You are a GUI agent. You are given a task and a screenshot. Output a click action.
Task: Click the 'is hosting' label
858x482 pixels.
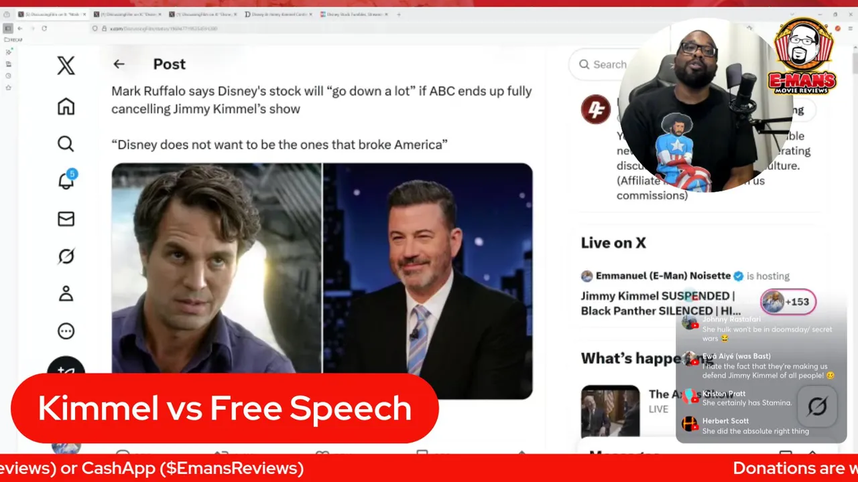768,276
